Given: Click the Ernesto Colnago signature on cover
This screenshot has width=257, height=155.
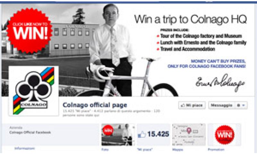Looking at the screenshot, I should pos(220,83).
